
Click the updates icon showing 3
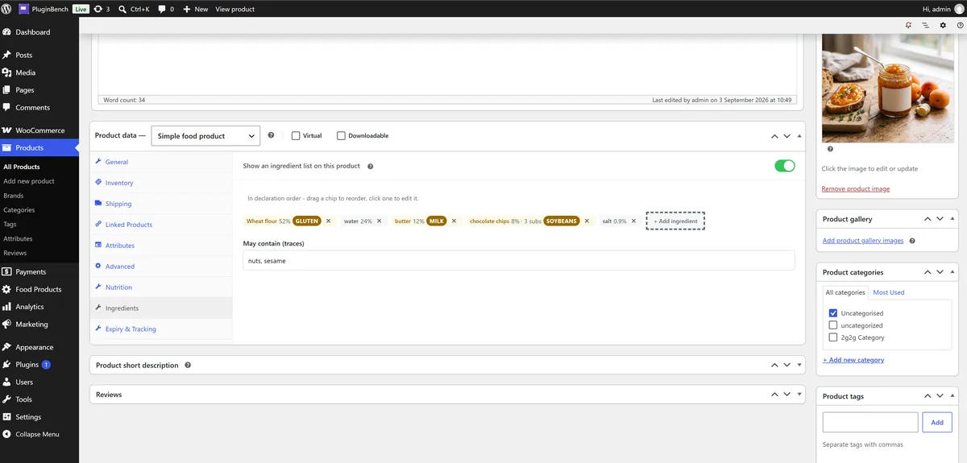[102, 9]
